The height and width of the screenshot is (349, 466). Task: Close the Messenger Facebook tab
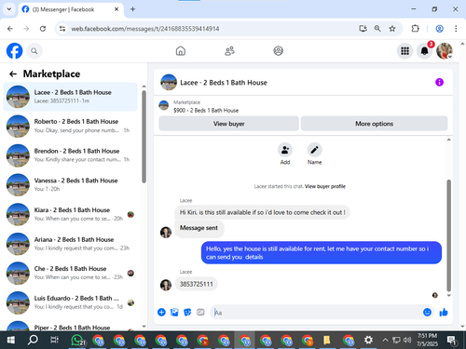pos(116,9)
